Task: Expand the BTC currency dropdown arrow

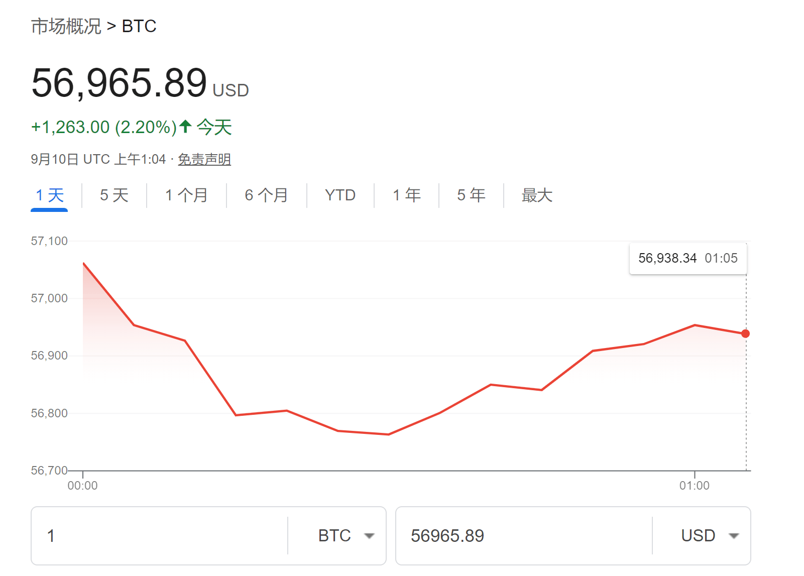Action: click(370, 536)
